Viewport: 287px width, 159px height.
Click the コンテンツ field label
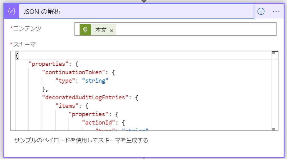click(x=27, y=28)
